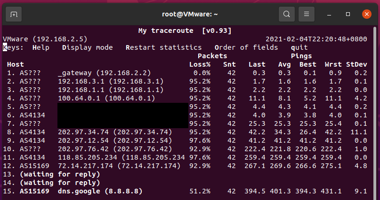The width and height of the screenshot is (380, 200).
Task: Click AS4134 label in hop 6
Action: 32,115
